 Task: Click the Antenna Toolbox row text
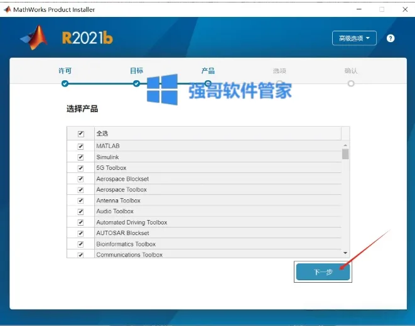click(118, 201)
